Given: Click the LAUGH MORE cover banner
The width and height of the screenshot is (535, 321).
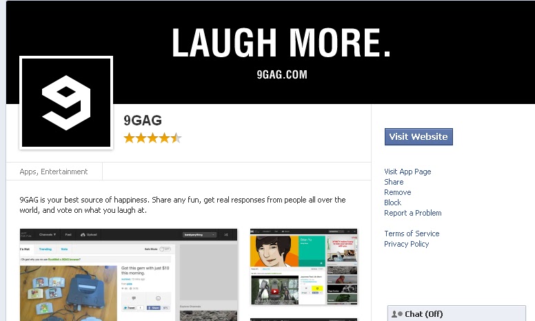Looking at the screenshot, I should point(270,52).
